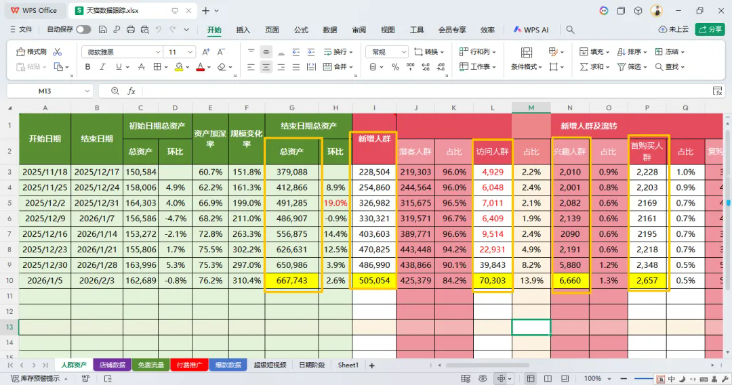Click the WPS AI button
Image resolution: width=732 pixels, height=385 pixels.
tap(531, 30)
